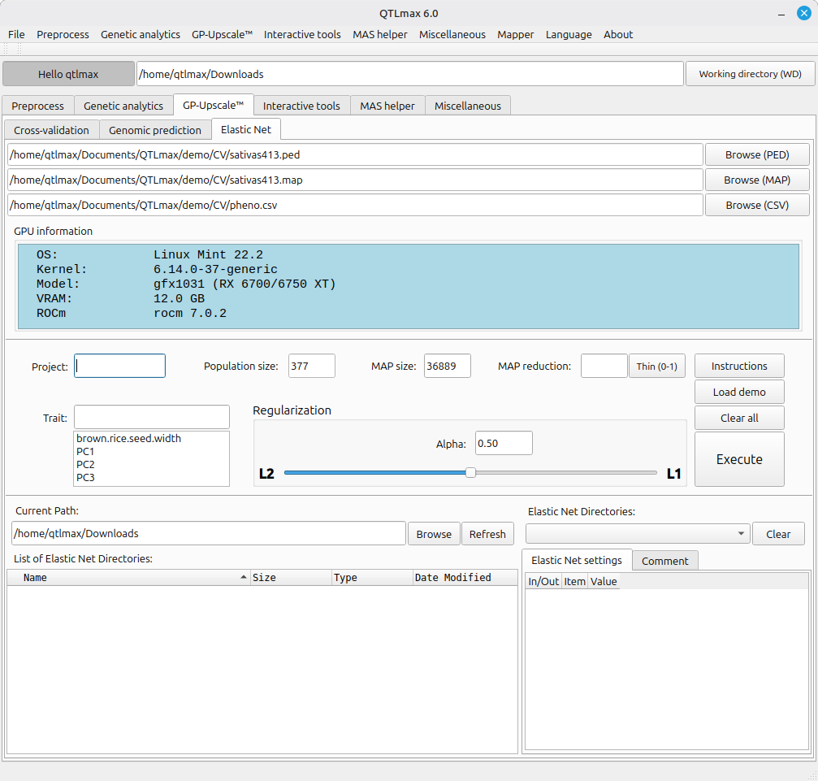Screen dimensions: 818x781
Task: Open the GP-Upscale™ menu in menu bar
Action: coord(222,34)
